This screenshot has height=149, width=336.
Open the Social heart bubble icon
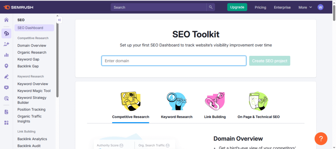point(7,88)
